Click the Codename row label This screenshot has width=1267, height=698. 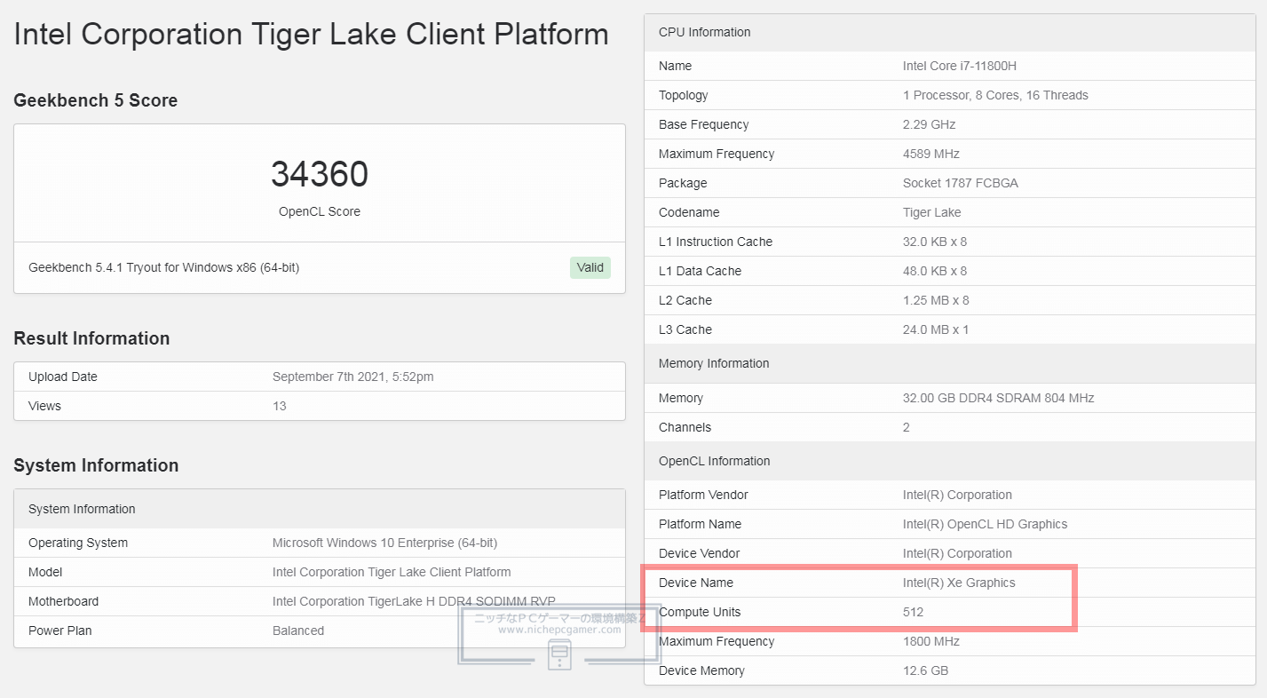pyautogui.click(x=689, y=212)
